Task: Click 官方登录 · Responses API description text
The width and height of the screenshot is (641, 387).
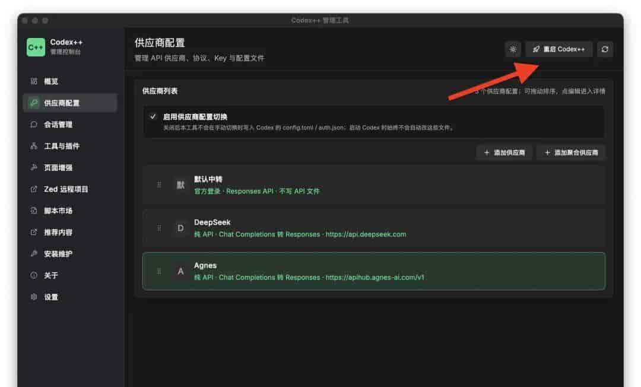Action: tap(257, 191)
